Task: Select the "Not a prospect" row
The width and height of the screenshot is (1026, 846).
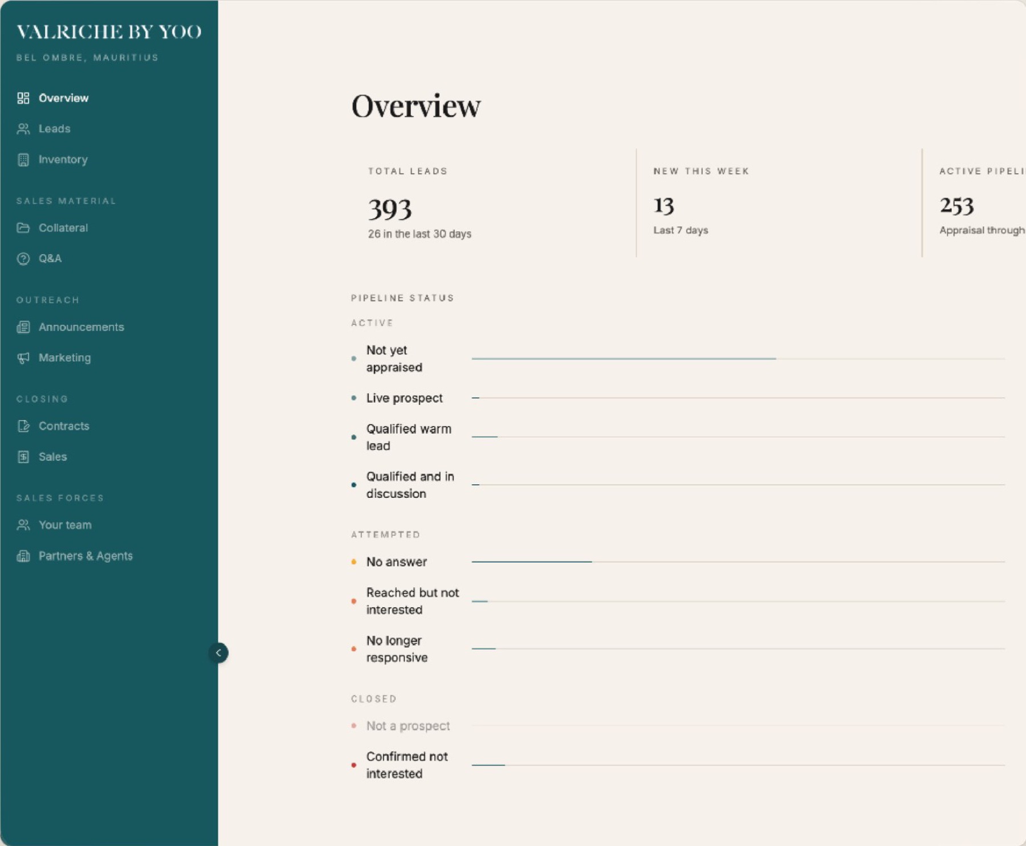Action: 678,726
